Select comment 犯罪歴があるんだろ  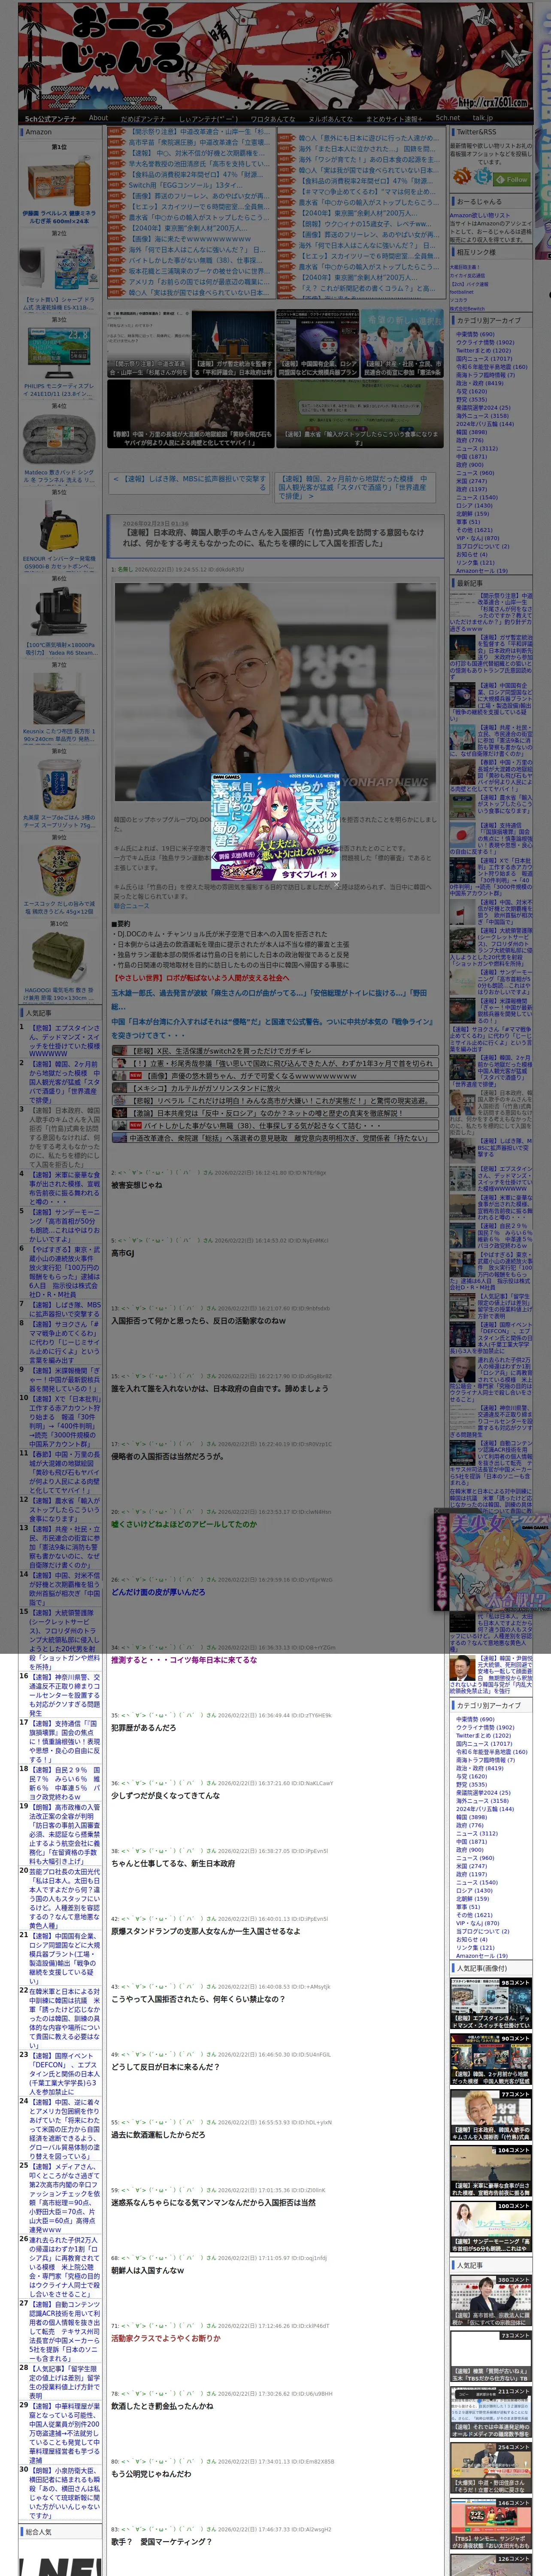(143, 1727)
